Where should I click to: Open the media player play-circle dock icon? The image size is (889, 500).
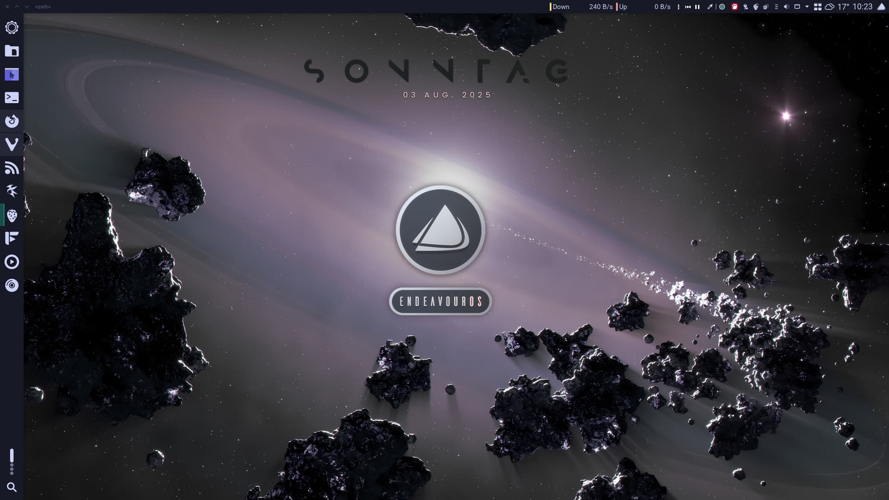point(12,262)
